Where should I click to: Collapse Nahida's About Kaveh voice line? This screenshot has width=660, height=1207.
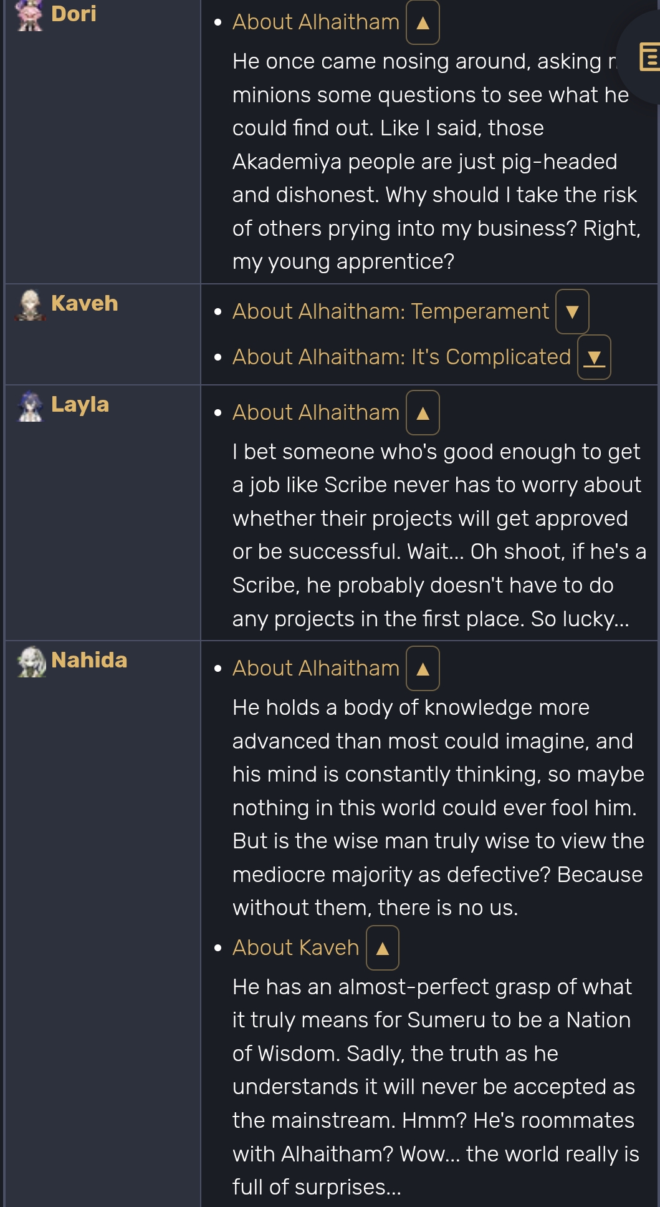pyautogui.click(x=383, y=948)
